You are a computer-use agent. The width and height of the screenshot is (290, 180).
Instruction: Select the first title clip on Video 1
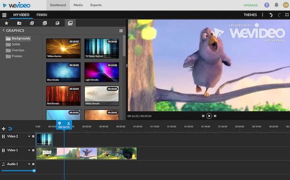47,153
